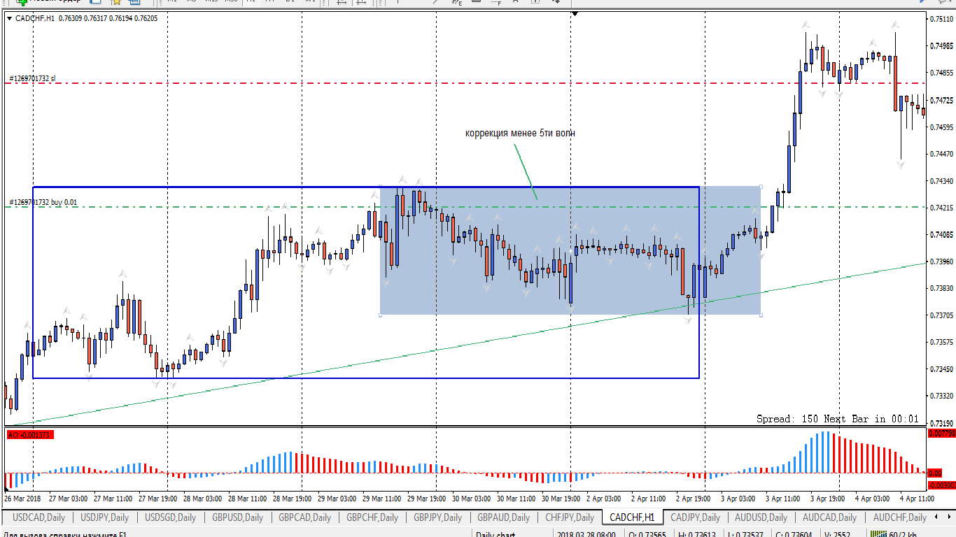
Task: Click the 0.73960 price scale value
Action: pos(942,262)
